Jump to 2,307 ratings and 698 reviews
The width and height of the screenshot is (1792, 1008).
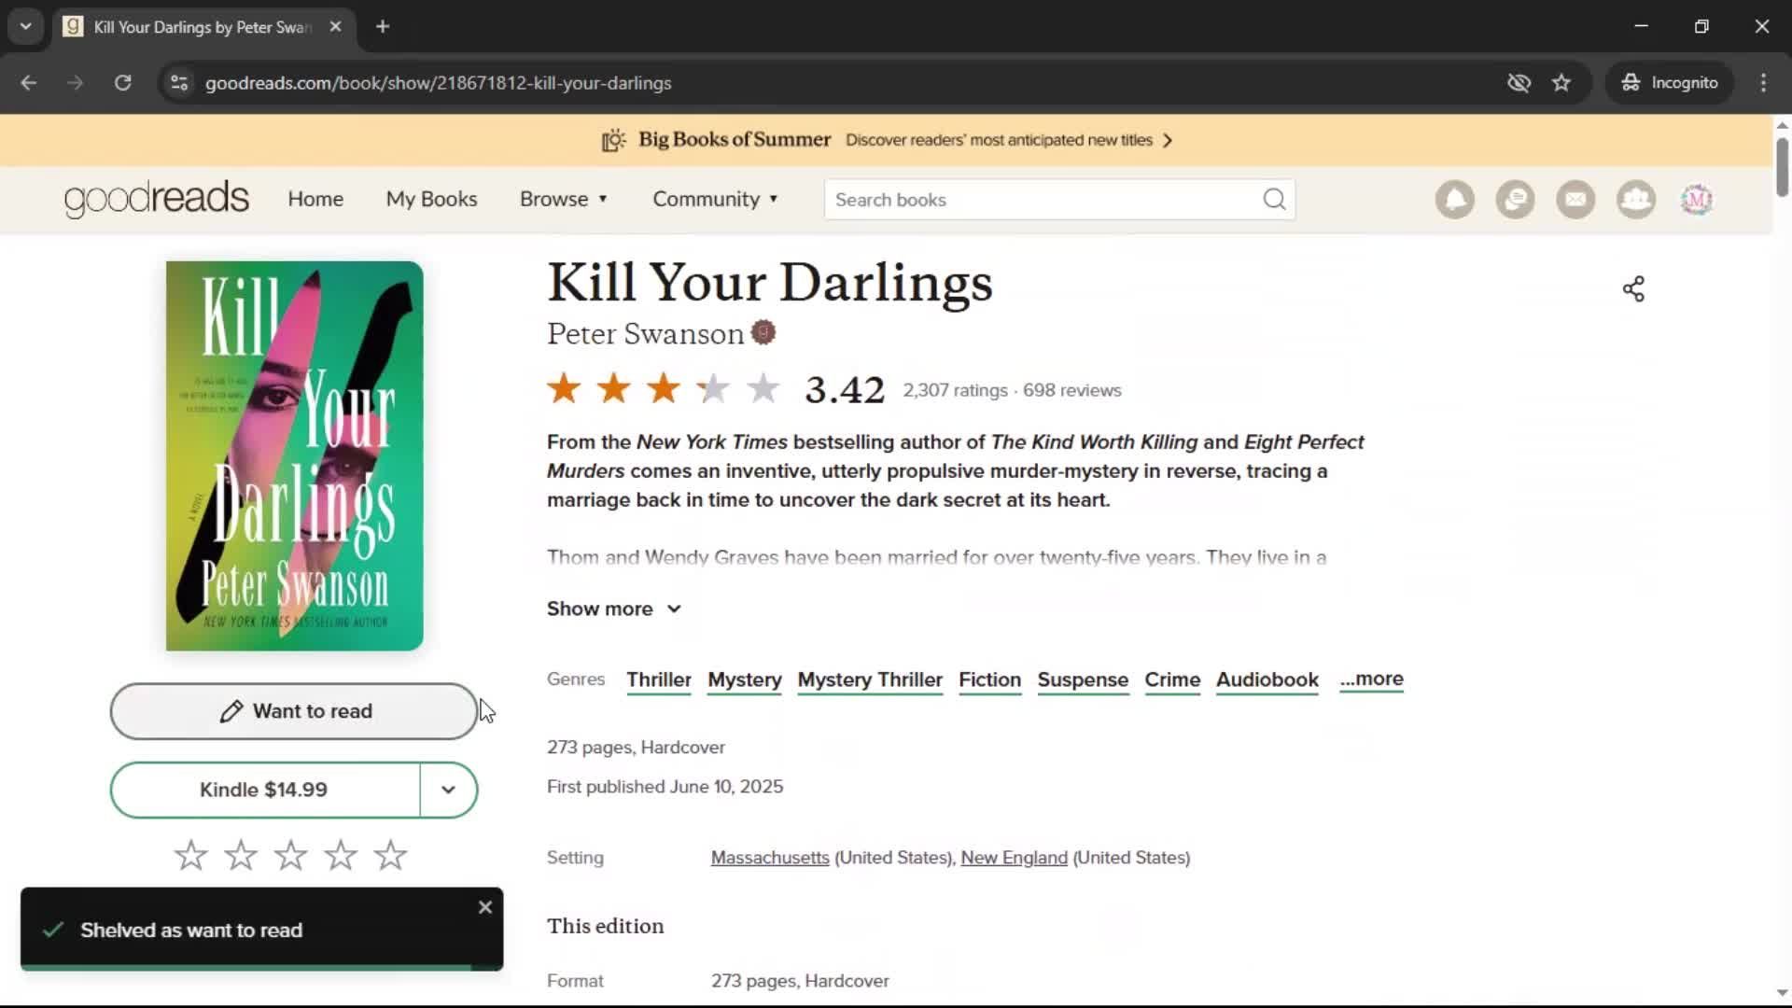click(1012, 390)
